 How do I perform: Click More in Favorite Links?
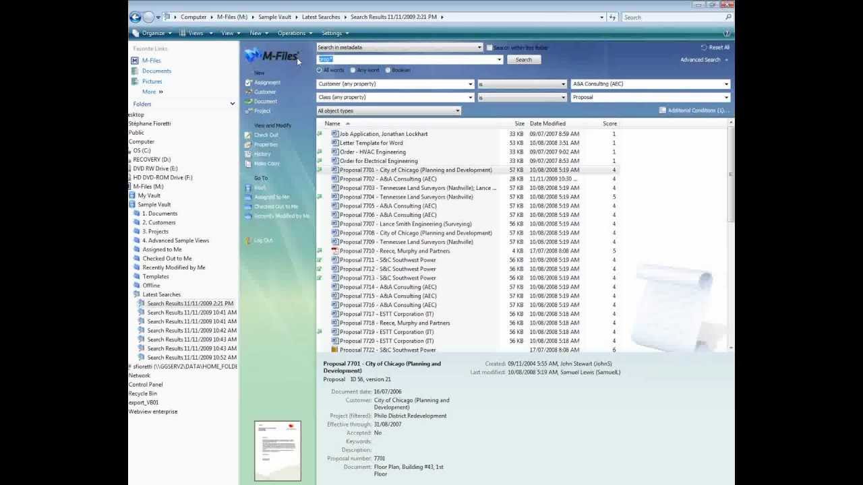pos(152,92)
